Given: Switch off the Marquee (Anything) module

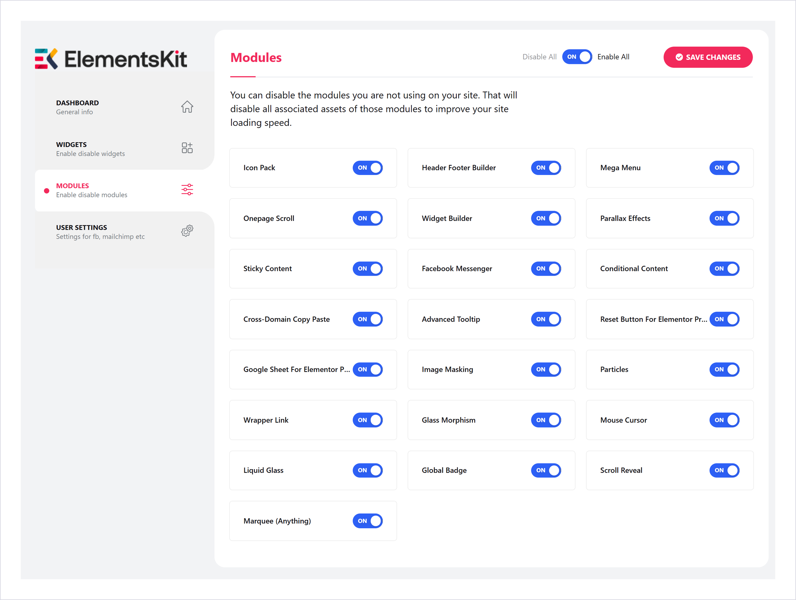Looking at the screenshot, I should click(367, 521).
